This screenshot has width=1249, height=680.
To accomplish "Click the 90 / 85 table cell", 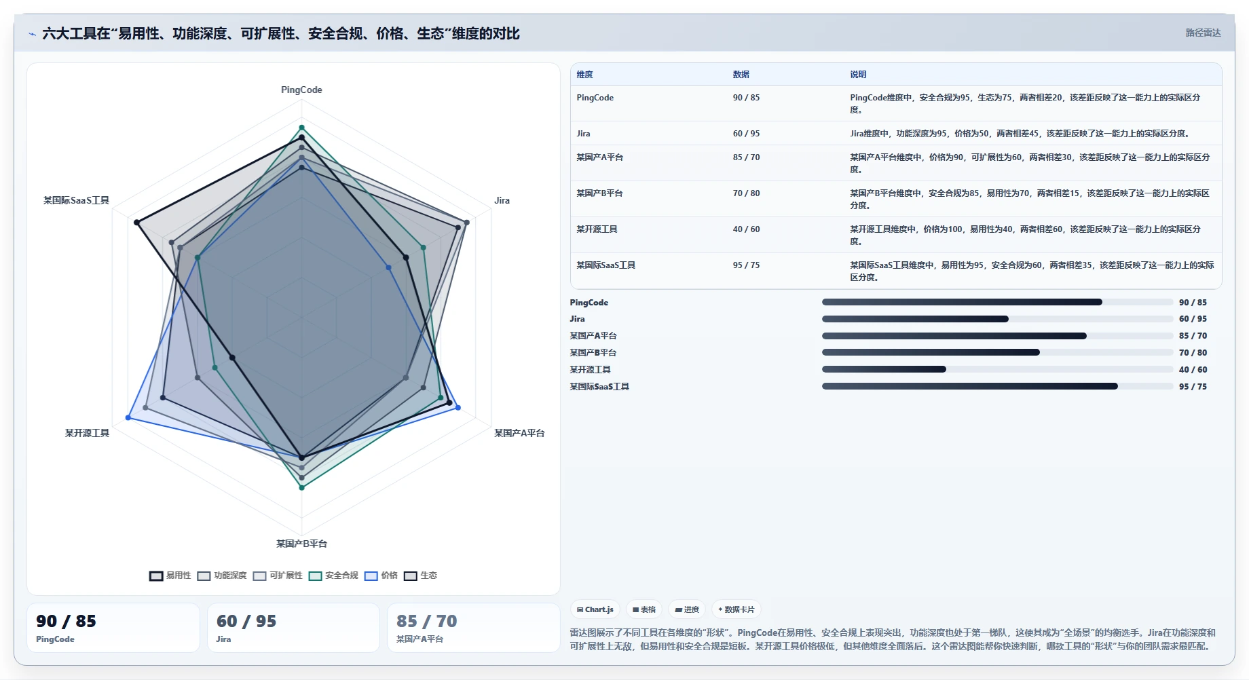I will [746, 98].
